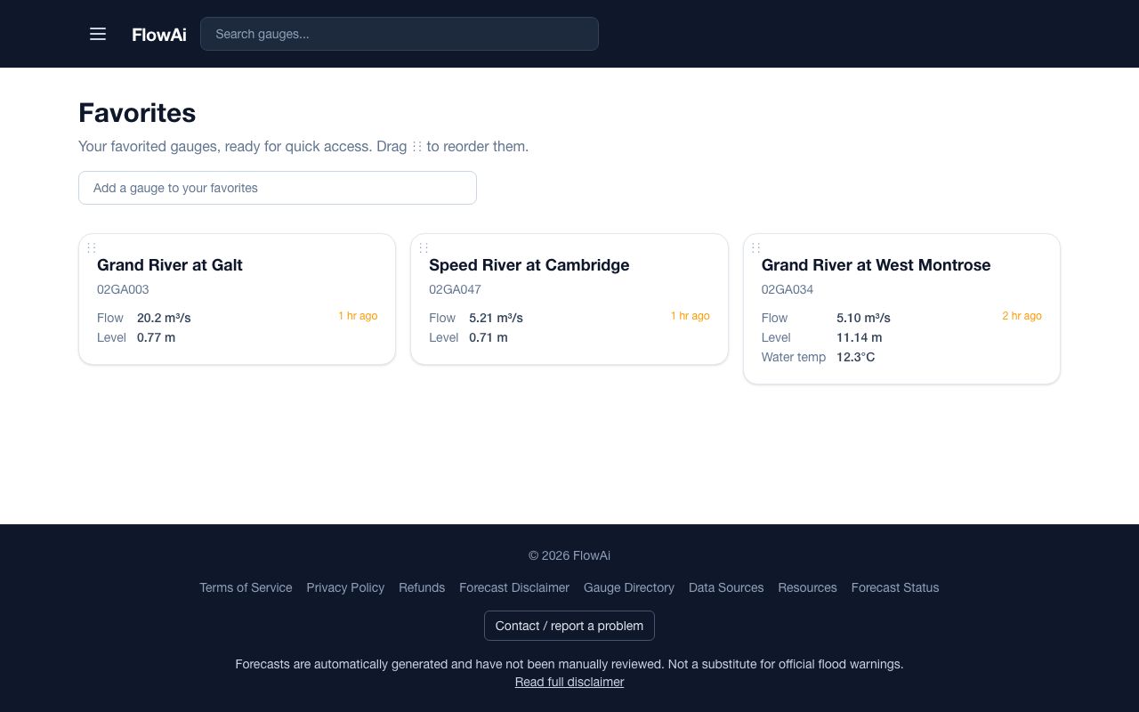The width and height of the screenshot is (1139, 712).
Task: Open Refunds footer link
Action: click(422, 587)
